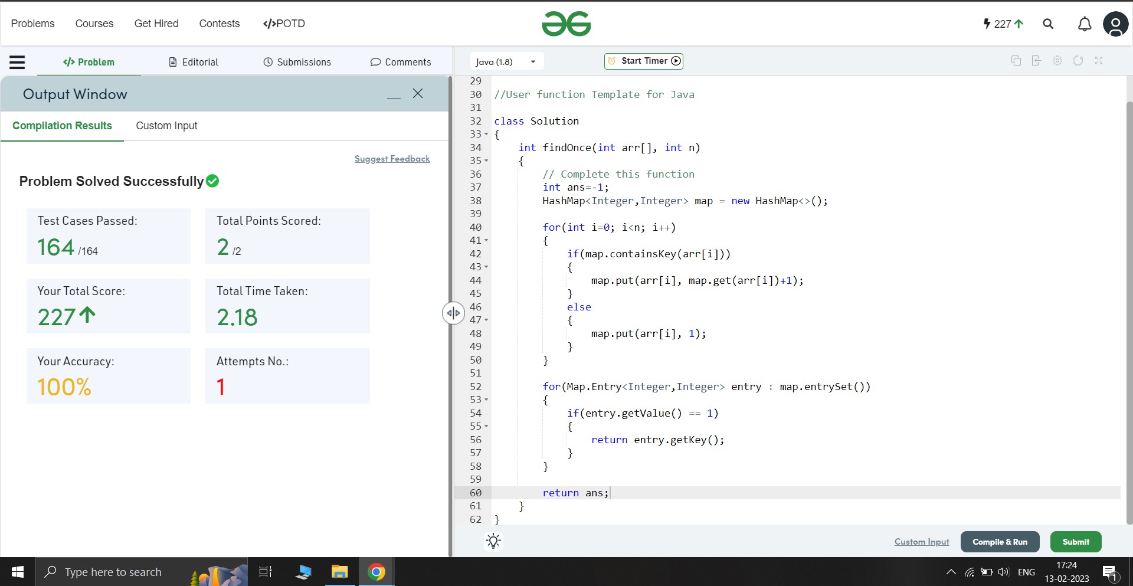Collapse code fold at line 47

tap(486, 320)
